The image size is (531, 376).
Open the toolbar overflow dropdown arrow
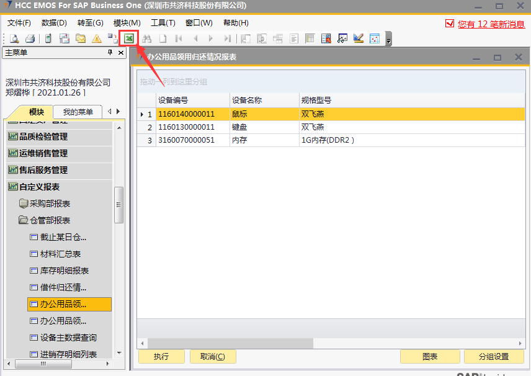click(x=388, y=41)
